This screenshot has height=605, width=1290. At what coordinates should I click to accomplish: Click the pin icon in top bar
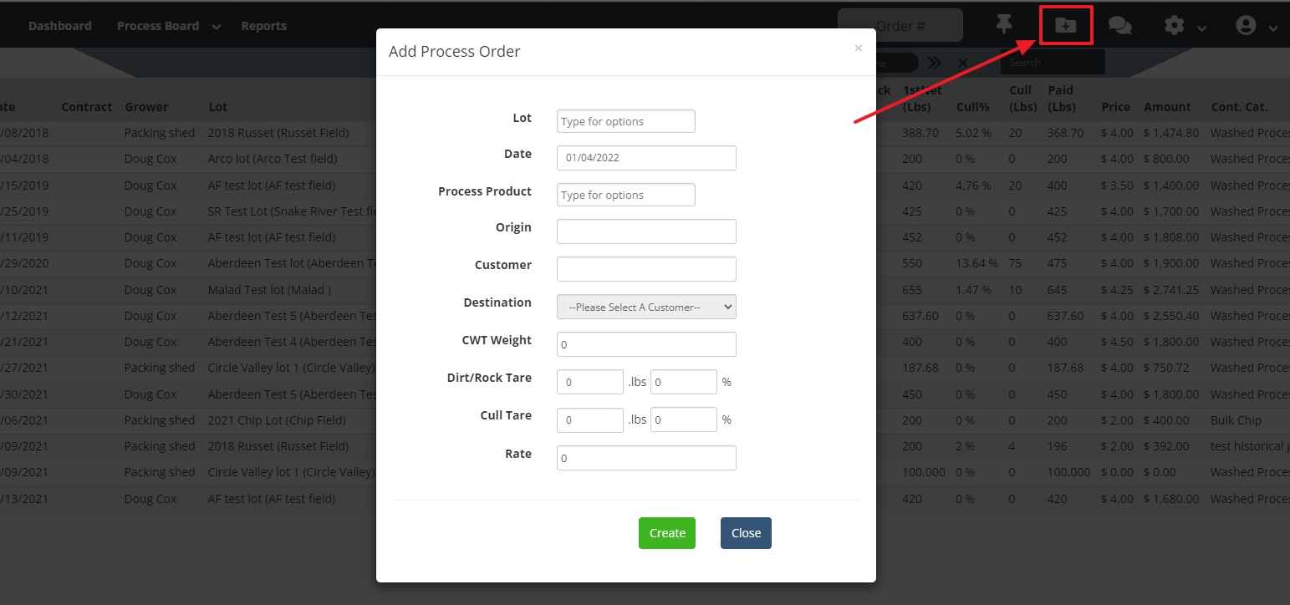[1004, 25]
